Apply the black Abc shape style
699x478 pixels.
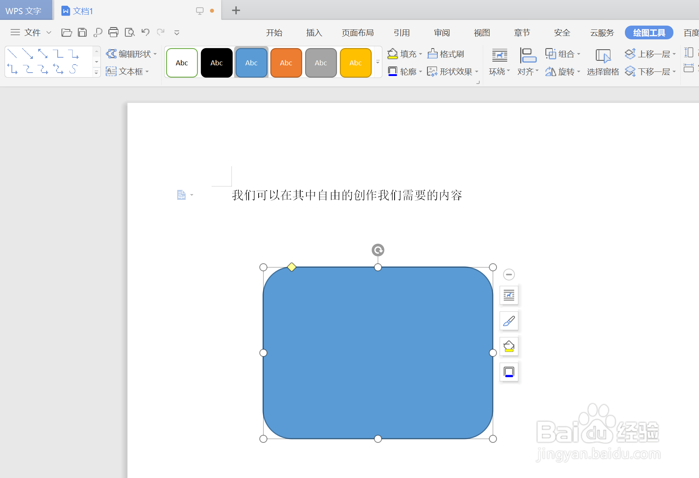pos(217,63)
